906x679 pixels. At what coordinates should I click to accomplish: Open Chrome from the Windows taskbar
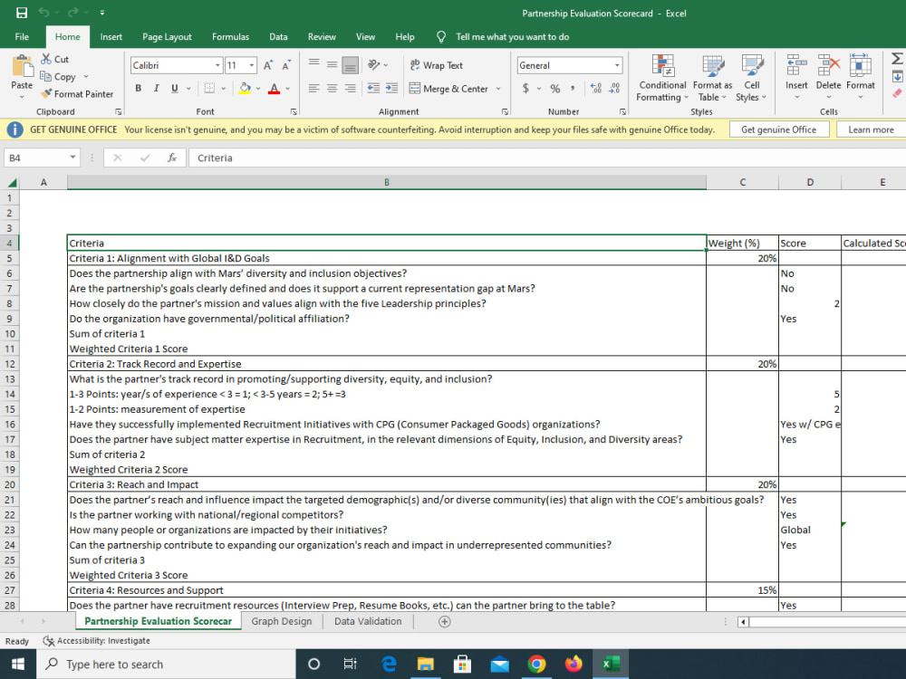[536, 664]
